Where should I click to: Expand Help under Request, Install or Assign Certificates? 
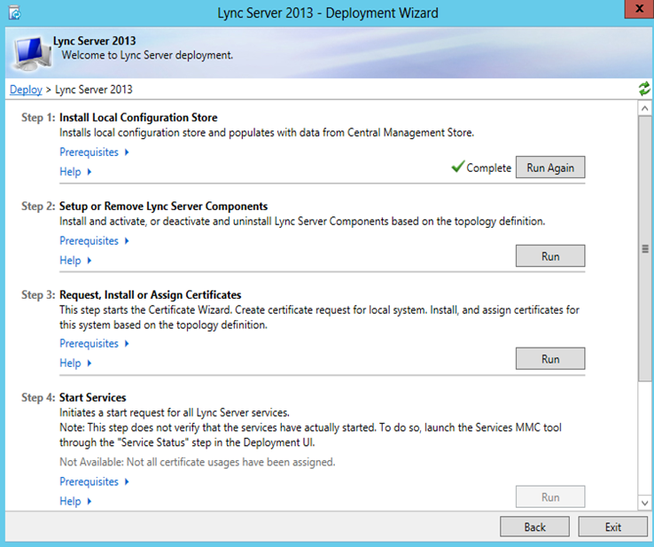[75, 363]
